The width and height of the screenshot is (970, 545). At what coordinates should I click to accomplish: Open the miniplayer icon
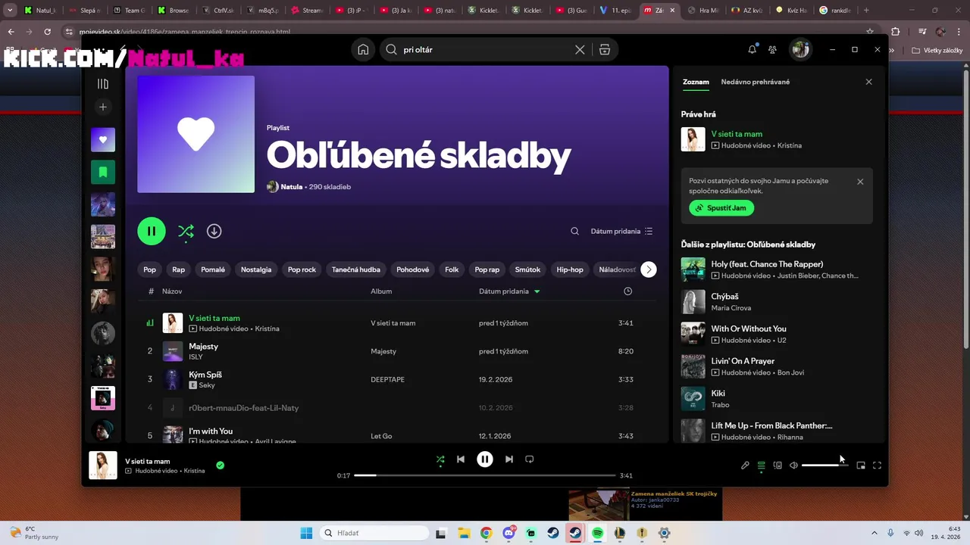click(x=861, y=466)
